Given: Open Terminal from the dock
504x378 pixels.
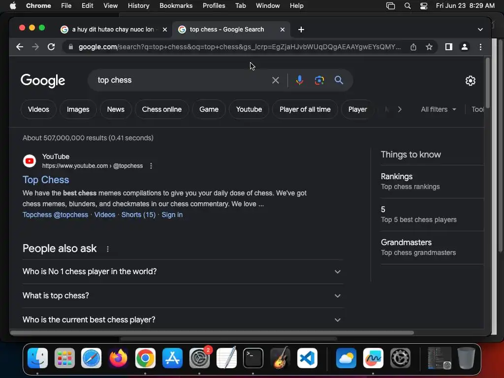Looking at the screenshot, I should coord(253,358).
